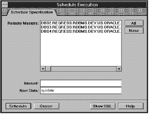Open the window system menu box

tap(5, 4)
